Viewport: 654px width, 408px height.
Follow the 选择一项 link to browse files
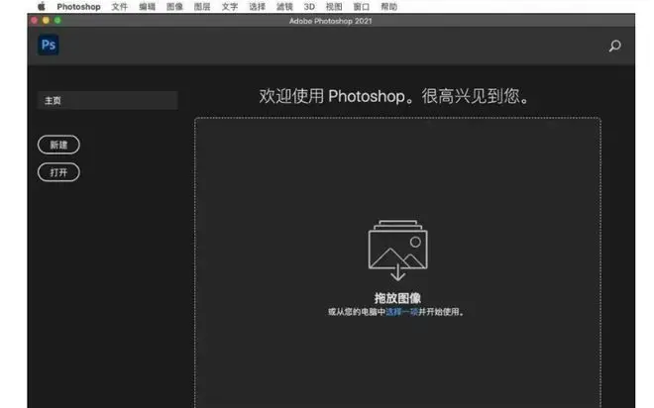tap(401, 312)
